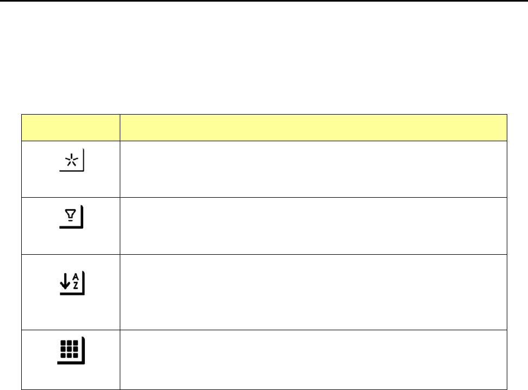This screenshot has height=390, width=528.
Task: Click the empty cell beside the sort icon
Action: pos(313,292)
